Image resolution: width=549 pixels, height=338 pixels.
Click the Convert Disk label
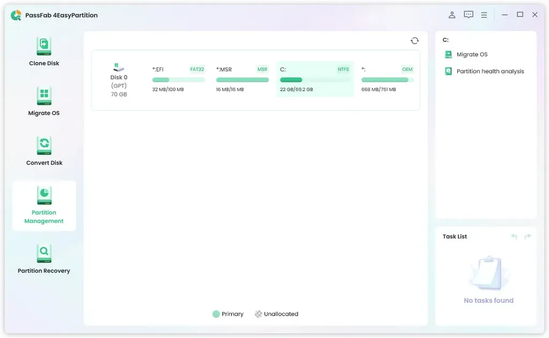[44, 163]
